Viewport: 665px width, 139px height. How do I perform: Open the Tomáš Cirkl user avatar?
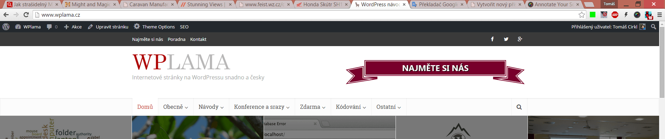(642, 27)
